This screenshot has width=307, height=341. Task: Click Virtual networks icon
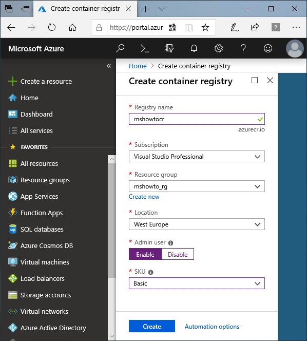tap(13, 311)
